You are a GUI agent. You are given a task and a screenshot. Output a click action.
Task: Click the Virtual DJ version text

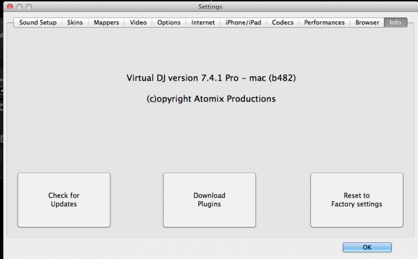[215, 78]
